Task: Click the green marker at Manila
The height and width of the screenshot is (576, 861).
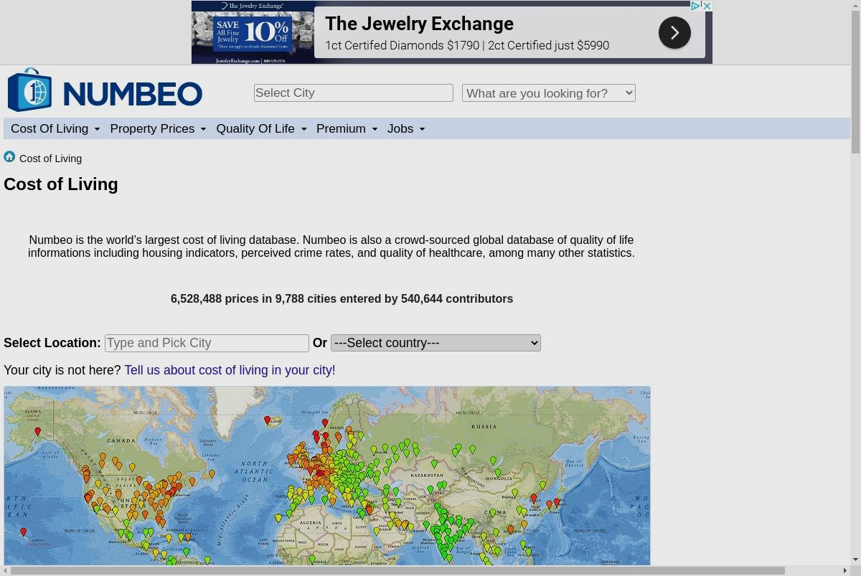Action: [x=523, y=544]
